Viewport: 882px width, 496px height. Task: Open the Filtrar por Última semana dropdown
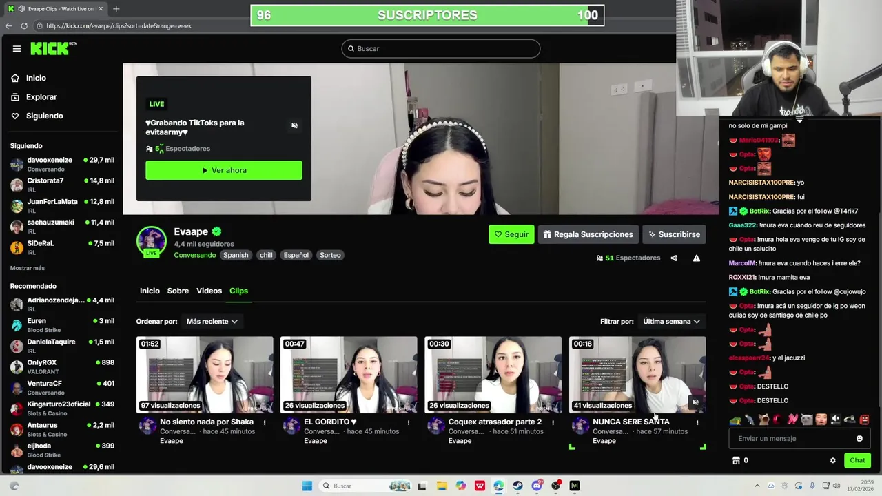tap(671, 322)
